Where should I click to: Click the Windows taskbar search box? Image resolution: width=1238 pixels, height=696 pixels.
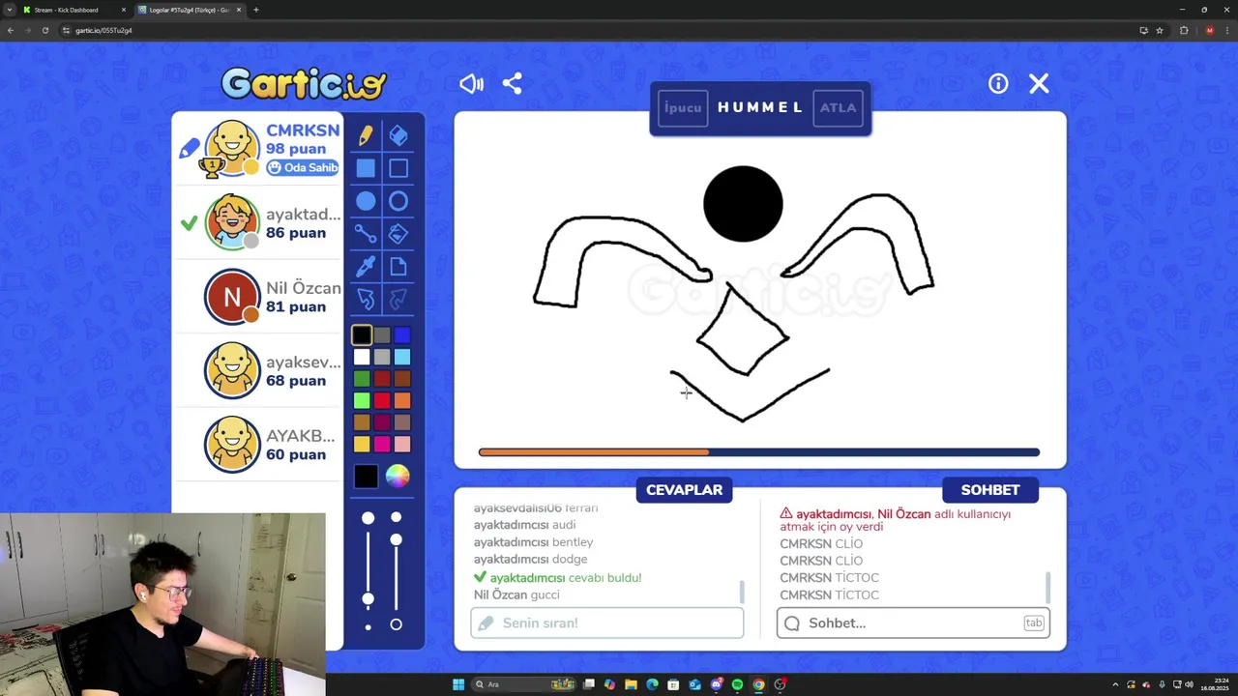coord(522,684)
